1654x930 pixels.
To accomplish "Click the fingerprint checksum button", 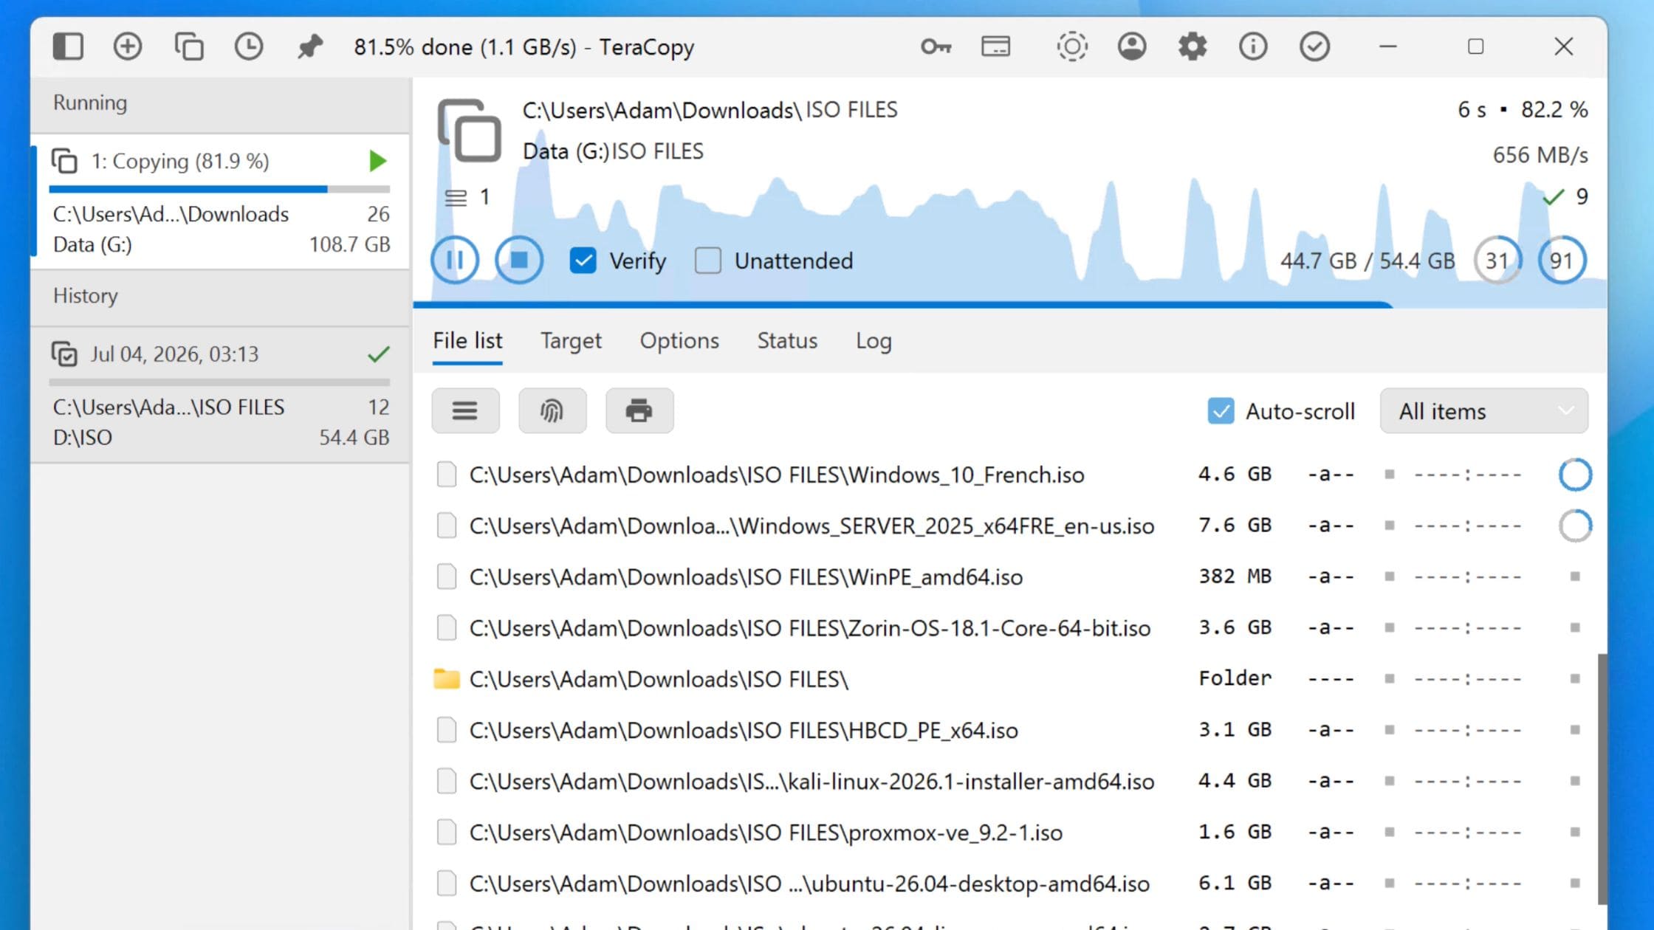I will coord(552,410).
